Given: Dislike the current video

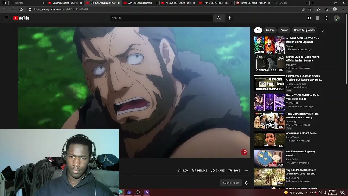Looking at the screenshot, I should [200, 170].
